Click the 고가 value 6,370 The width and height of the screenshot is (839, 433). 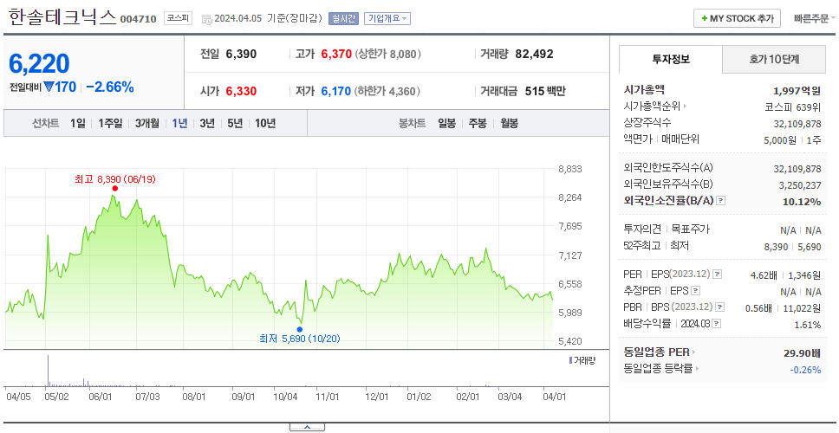click(x=336, y=54)
